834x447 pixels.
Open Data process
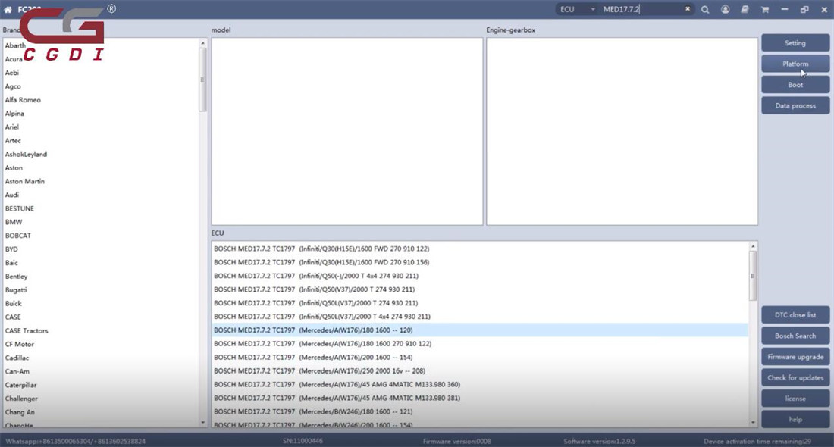pyautogui.click(x=795, y=105)
